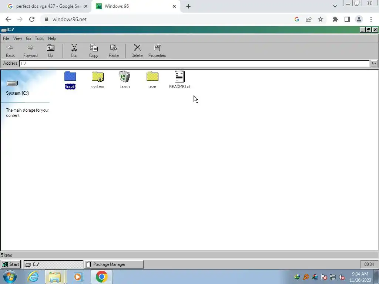379x284 pixels.
Task: Click the Google icon in address bar
Action: tap(296, 19)
